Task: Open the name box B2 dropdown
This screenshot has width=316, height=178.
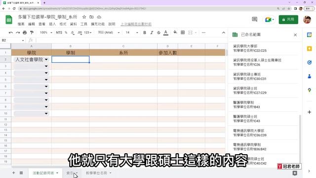Action: pos(23,41)
